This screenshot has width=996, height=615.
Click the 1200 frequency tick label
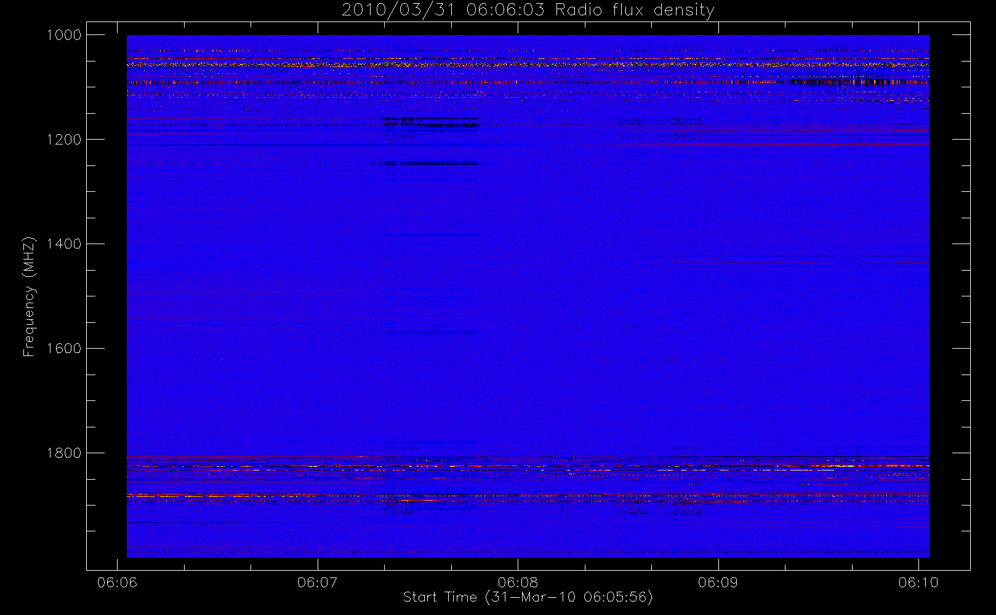pyautogui.click(x=64, y=140)
